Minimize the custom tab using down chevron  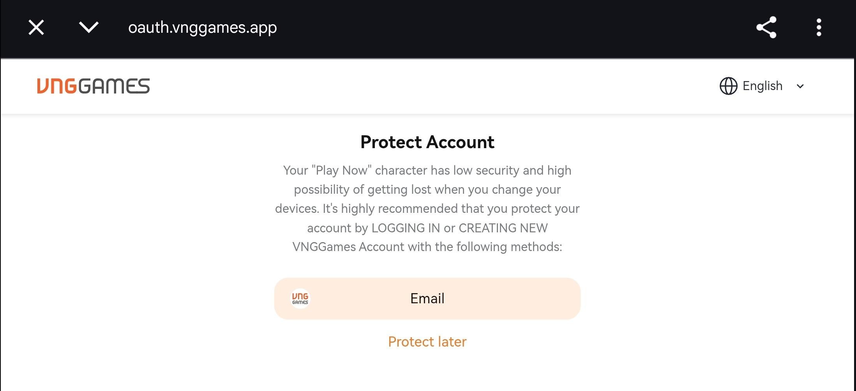tap(88, 27)
